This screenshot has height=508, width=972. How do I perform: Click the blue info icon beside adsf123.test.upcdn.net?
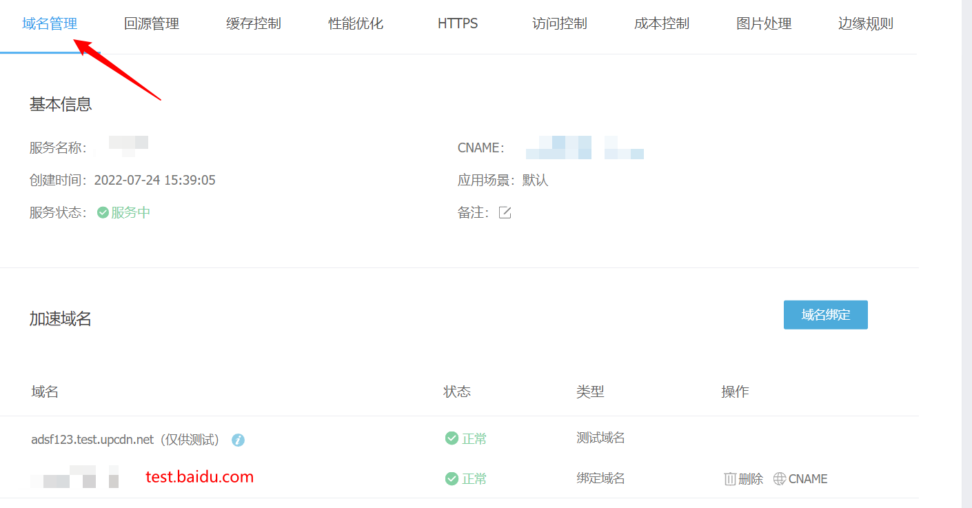238,440
